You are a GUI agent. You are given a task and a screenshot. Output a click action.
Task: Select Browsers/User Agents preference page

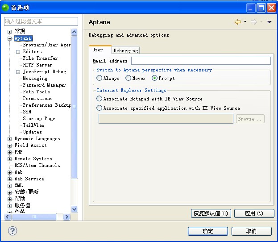[x=47, y=45]
